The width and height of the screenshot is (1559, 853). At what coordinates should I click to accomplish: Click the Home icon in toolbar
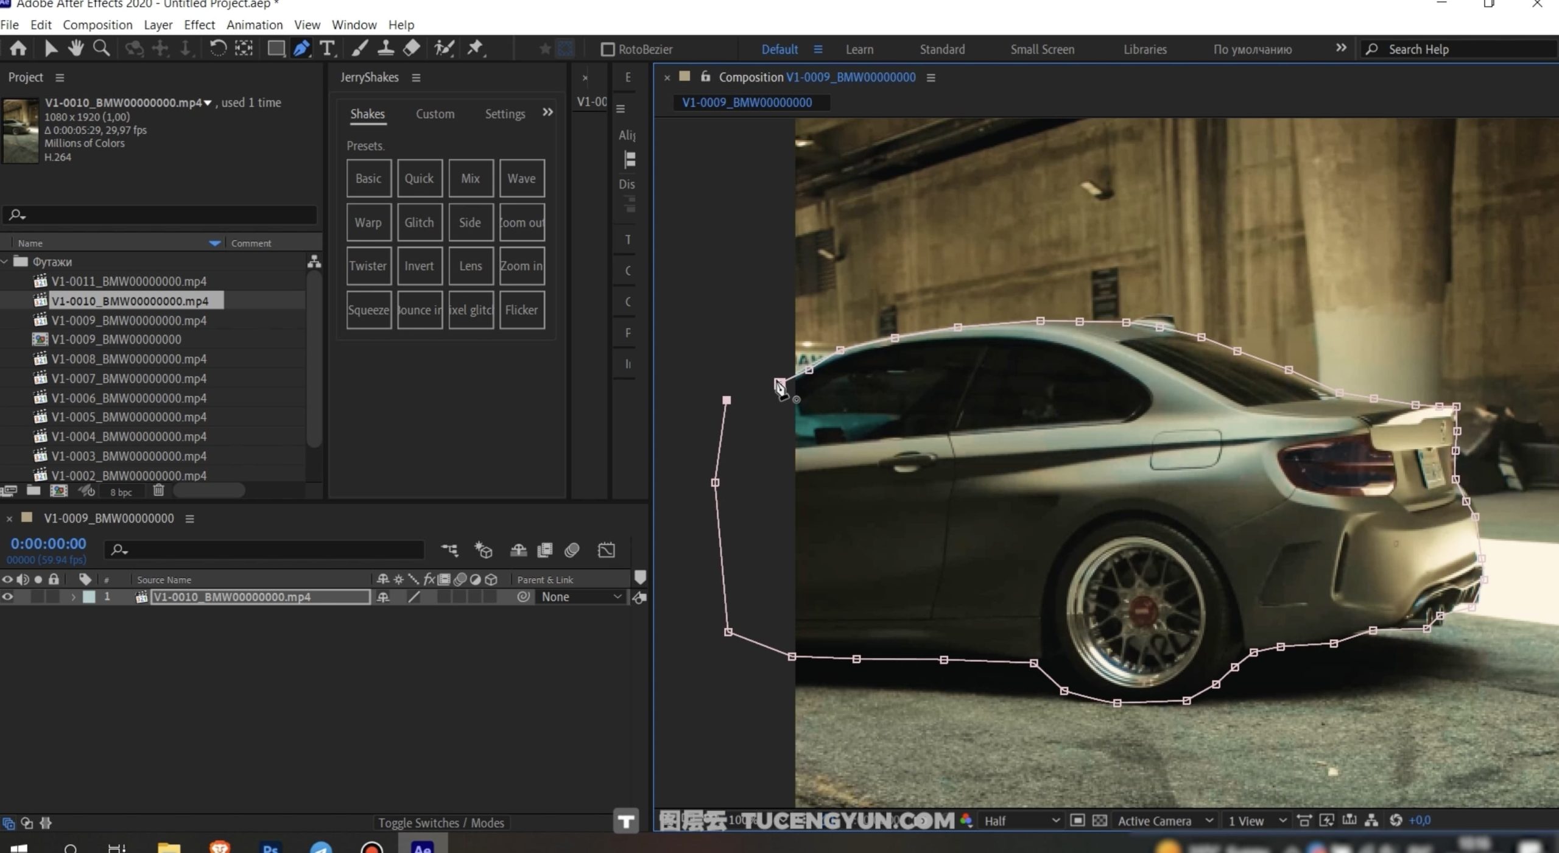coord(18,49)
